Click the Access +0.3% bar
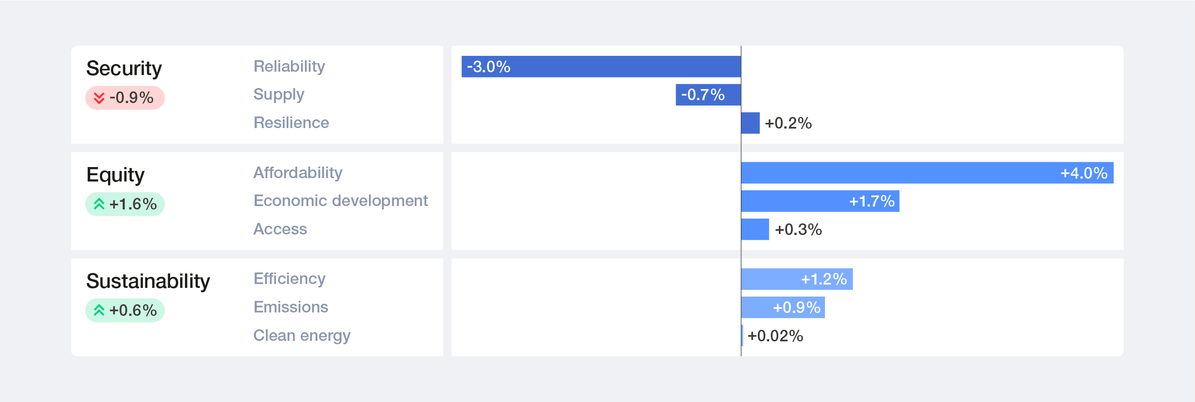This screenshot has width=1195, height=402. click(x=755, y=229)
